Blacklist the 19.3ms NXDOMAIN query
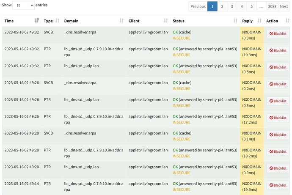This screenshot has width=292, height=195. click(278, 50)
